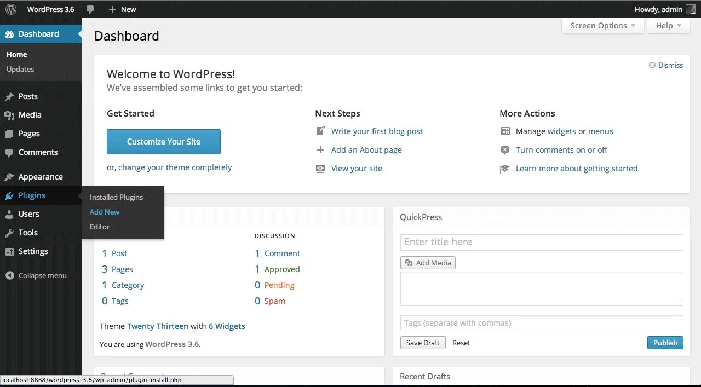Open the Twenty Thirteen theme link
The height and width of the screenshot is (387, 701).
(158, 326)
